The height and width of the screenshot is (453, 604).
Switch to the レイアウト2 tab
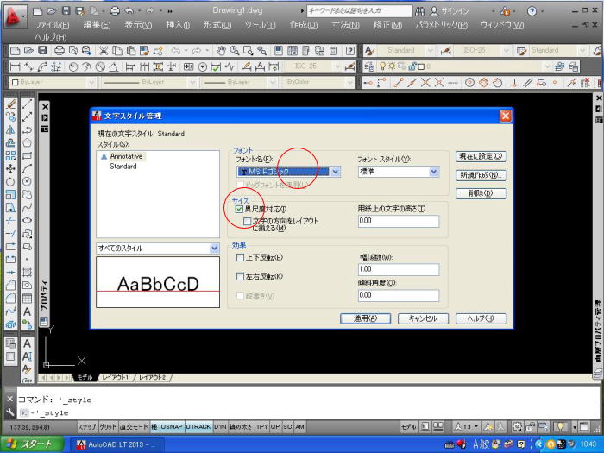coord(152,378)
